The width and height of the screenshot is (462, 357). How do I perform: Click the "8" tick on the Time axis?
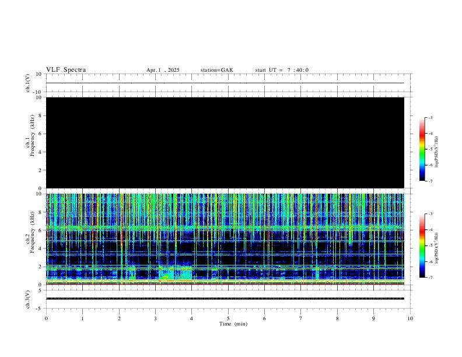337,318
